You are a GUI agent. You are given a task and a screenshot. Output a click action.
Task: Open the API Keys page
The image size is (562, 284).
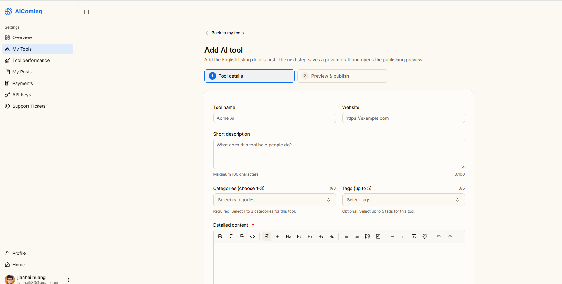(38, 95)
